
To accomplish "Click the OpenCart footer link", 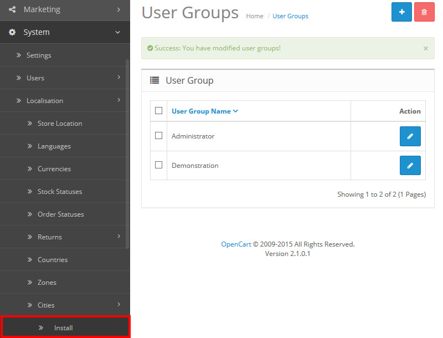I will click(236, 244).
